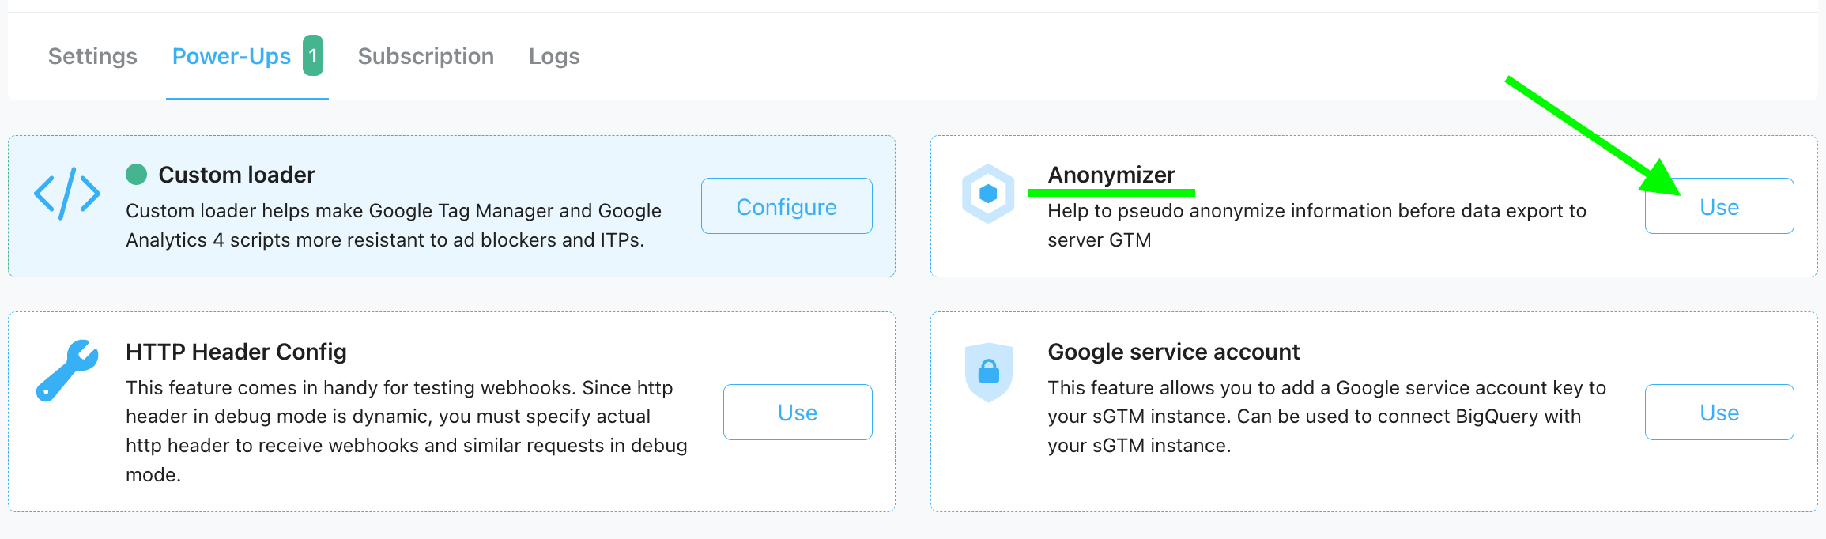Switch to the Subscription tab
The image size is (1826, 539).
426,56
